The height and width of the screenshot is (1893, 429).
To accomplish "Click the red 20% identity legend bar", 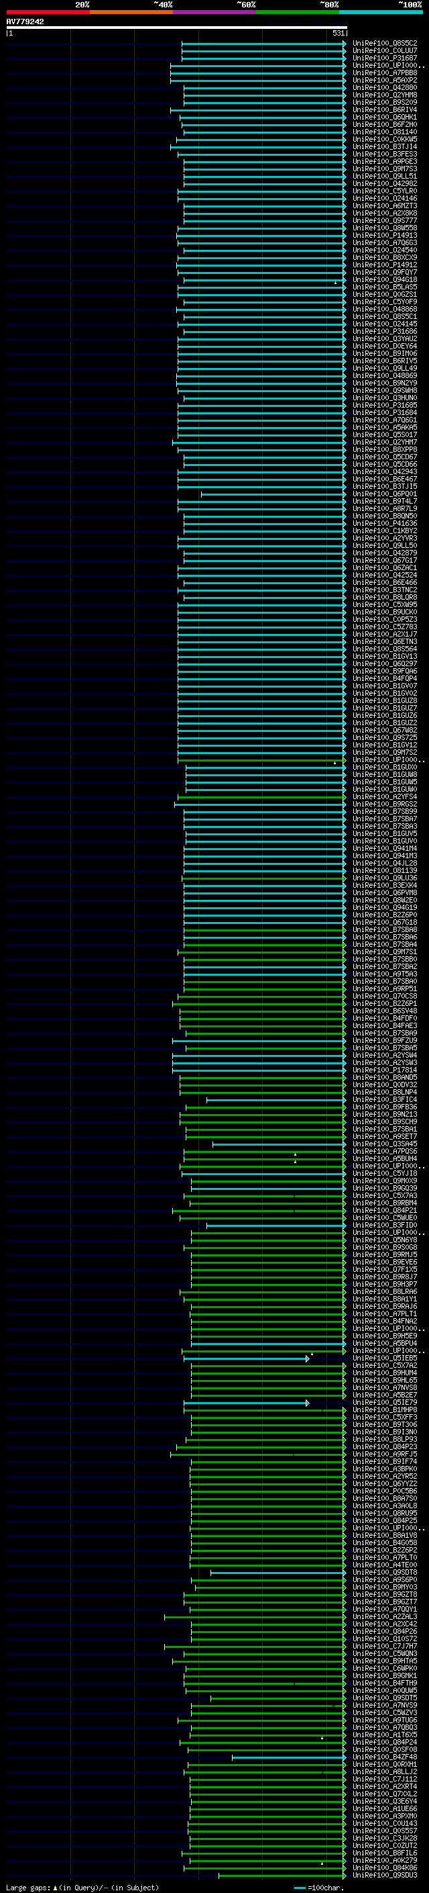I will (x=48, y=12).
